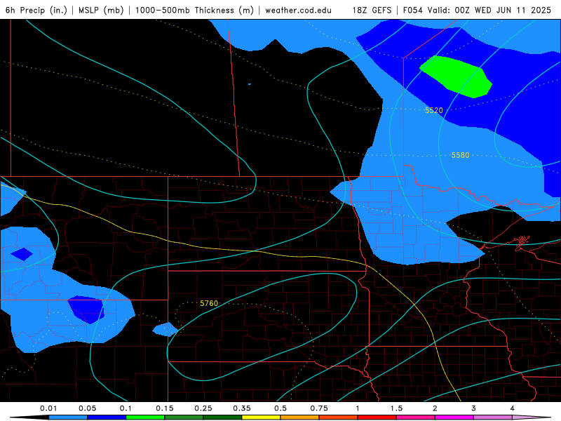Click the '5520' thickness contour label
Viewport: 561px width, 421px height.
[434, 110]
